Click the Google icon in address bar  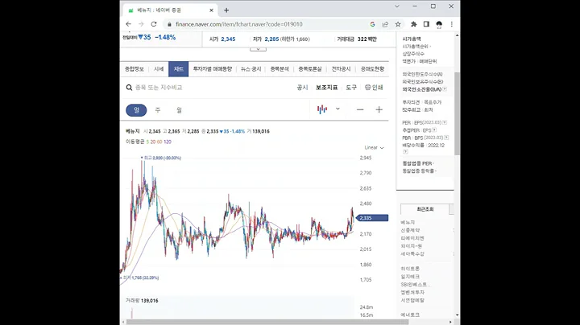372,24
